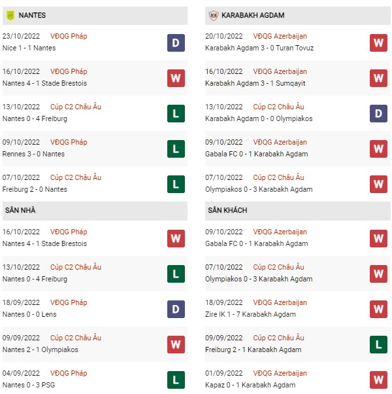The image size is (392, 394).
Task: Click the W badge for Karabakh Agdam 3-0 Turan Tovuz
Action: tap(378, 43)
